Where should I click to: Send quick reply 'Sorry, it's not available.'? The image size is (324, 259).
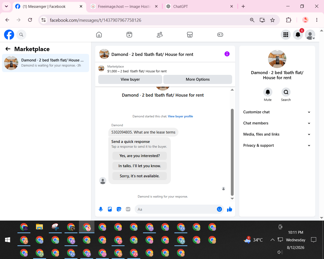pyautogui.click(x=140, y=176)
